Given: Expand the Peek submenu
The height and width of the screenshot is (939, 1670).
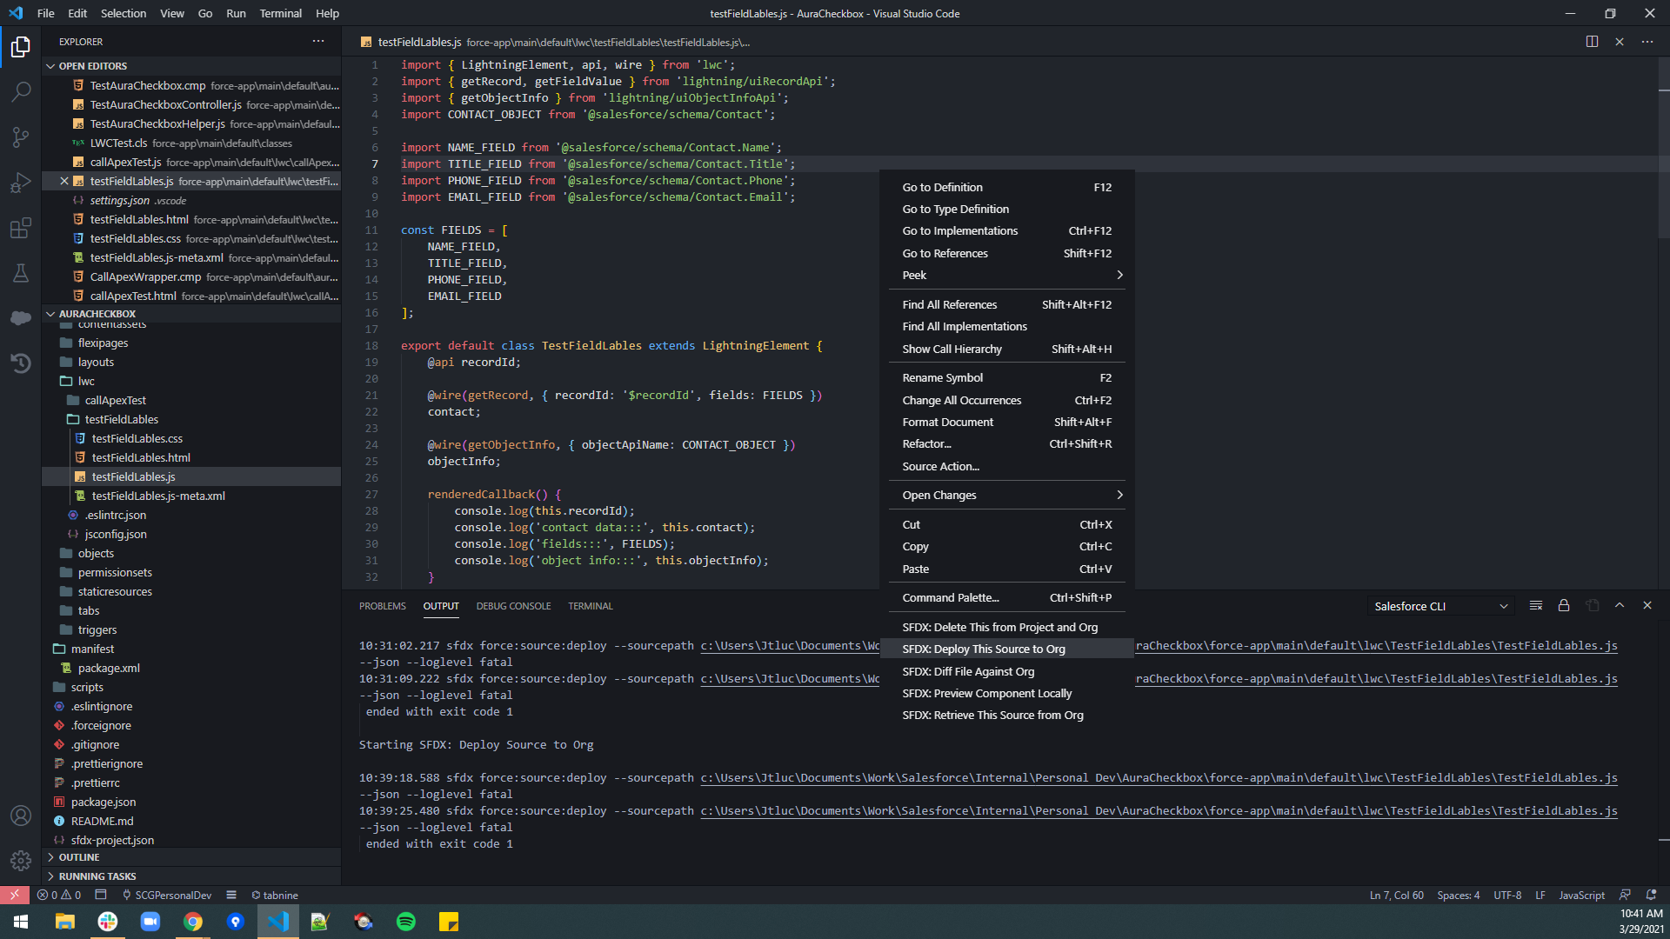Looking at the screenshot, I should tap(1007, 275).
